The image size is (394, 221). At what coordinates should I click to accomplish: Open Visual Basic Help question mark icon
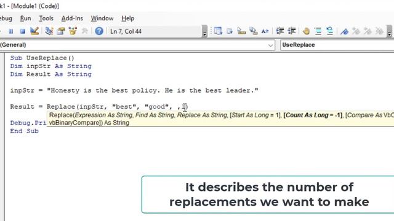click(99, 31)
